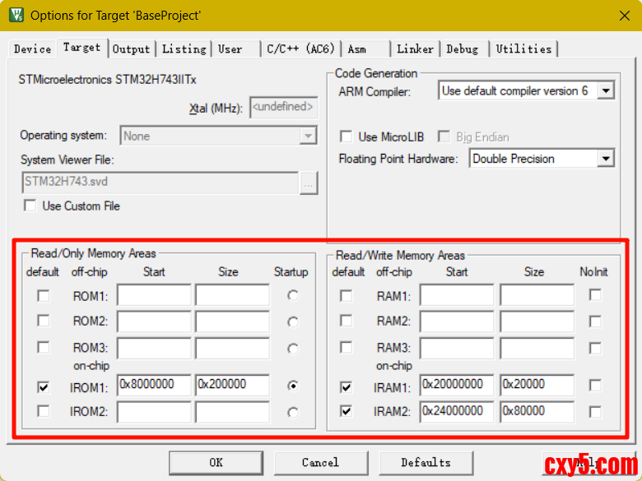
Task: Select IROM2 Startup radio button
Action: [293, 413]
